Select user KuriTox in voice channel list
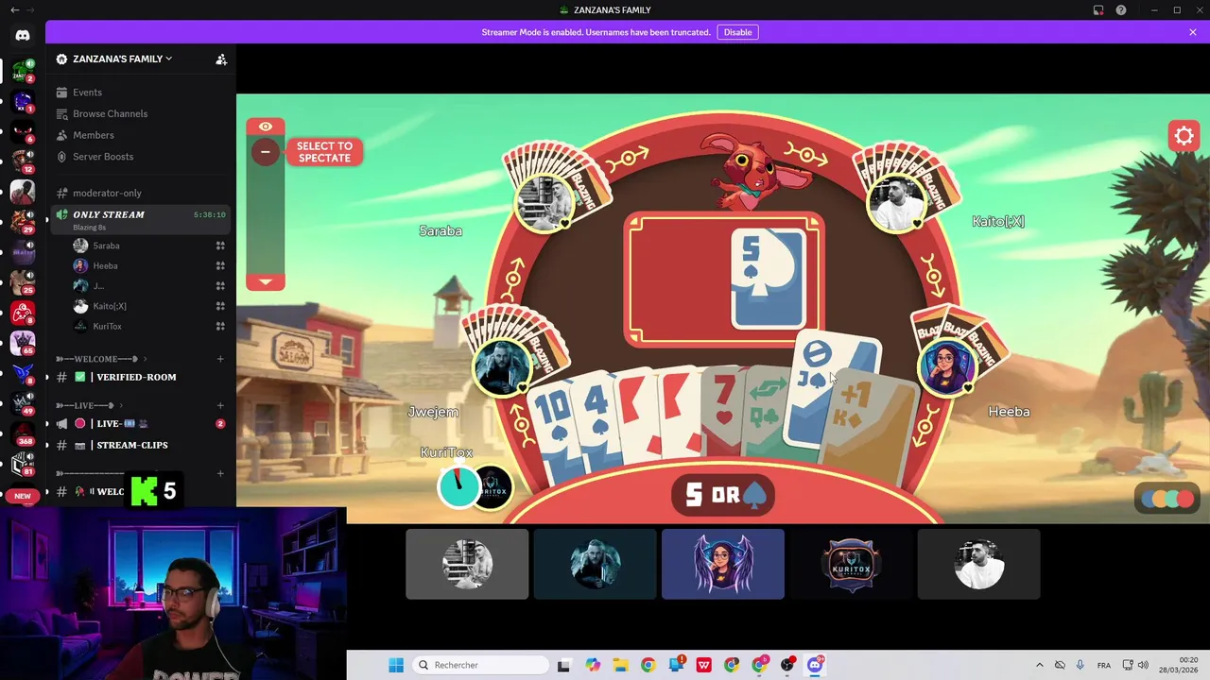1210x680 pixels. pyautogui.click(x=107, y=327)
